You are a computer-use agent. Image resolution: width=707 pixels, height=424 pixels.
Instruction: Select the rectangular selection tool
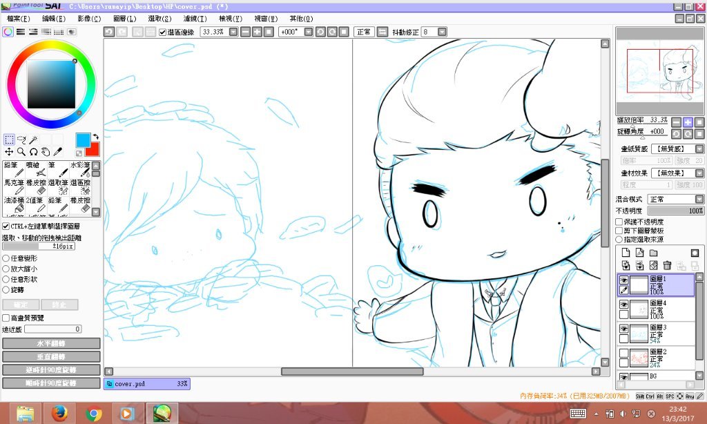click(x=9, y=139)
